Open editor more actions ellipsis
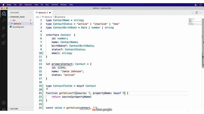 [x=200, y=13]
